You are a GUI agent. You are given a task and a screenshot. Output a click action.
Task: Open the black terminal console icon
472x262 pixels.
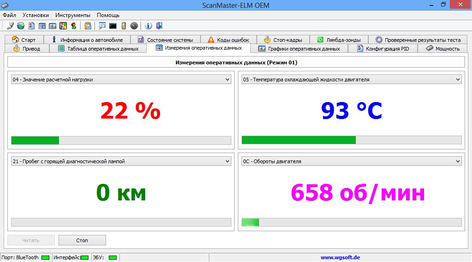click(x=112, y=26)
